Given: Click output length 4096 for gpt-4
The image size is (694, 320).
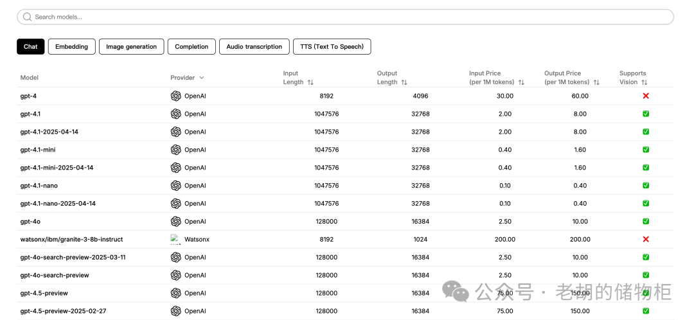Looking at the screenshot, I should [x=420, y=96].
